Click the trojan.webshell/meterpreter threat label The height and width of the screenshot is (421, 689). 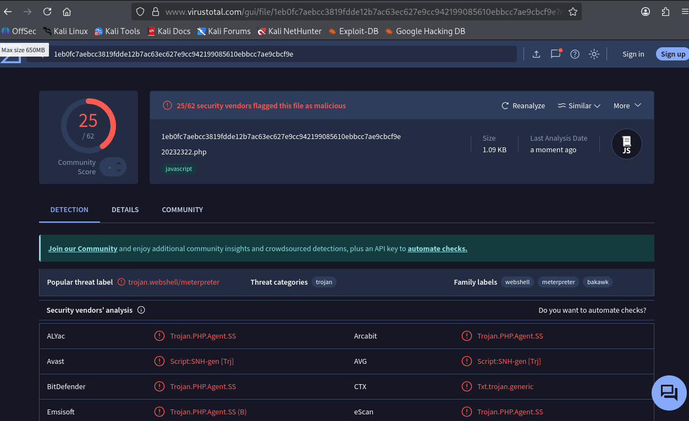click(x=174, y=282)
